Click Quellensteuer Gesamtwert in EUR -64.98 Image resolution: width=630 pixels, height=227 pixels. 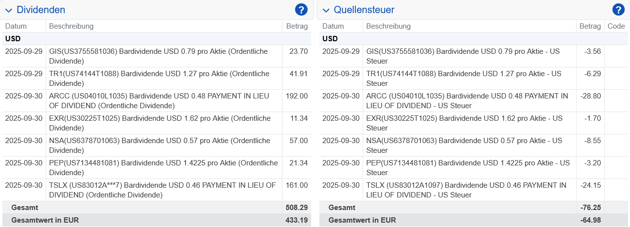tap(590, 220)
